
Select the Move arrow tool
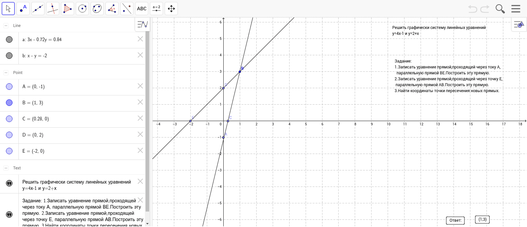(8, 9)
